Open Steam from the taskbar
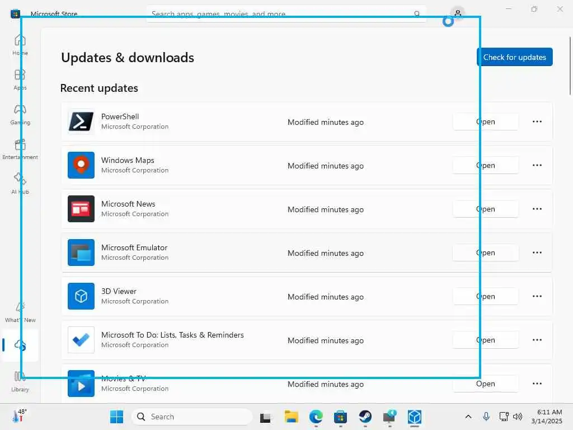Viewport: 573px width, 430px height. click(x=365, y=417)
